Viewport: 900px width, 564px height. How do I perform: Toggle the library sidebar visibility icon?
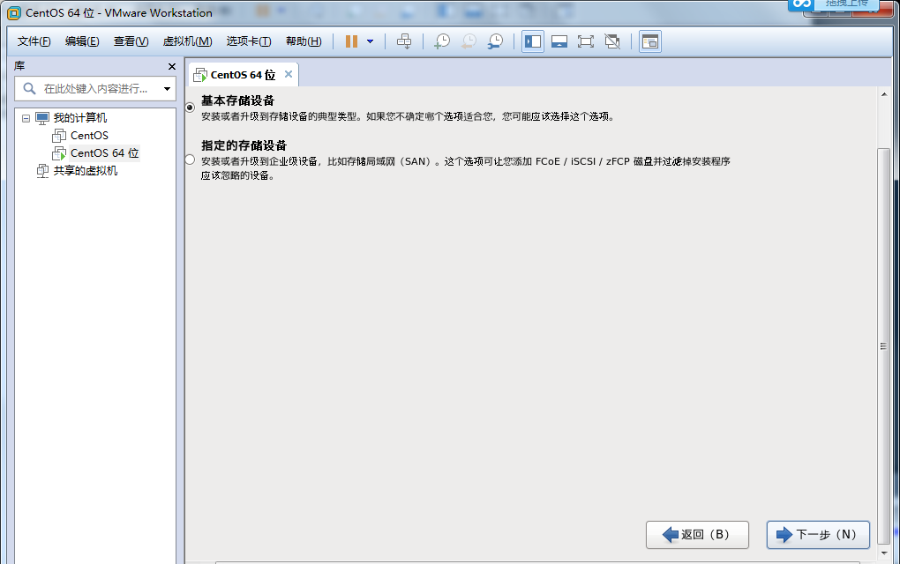pyautogui.click(x=533, y=41)
